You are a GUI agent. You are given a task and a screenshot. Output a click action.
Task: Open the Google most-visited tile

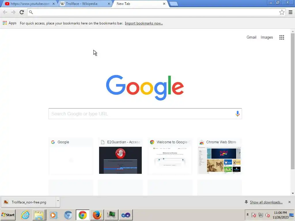(x=71, y=156)
